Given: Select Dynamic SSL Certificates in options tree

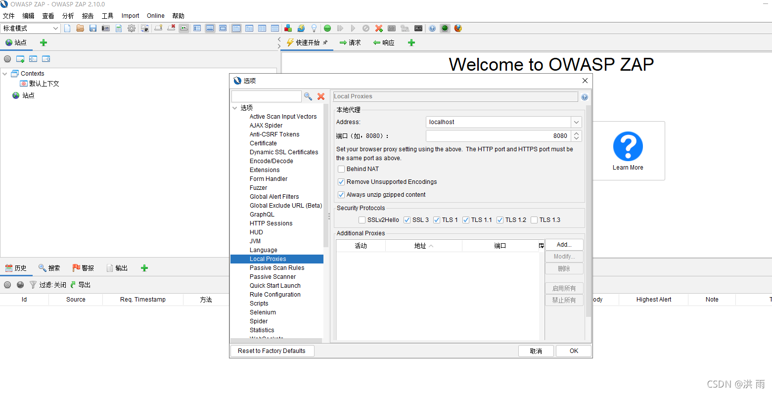Looking at the screenshot, I should pyautogui.click(x=284, y=152).
